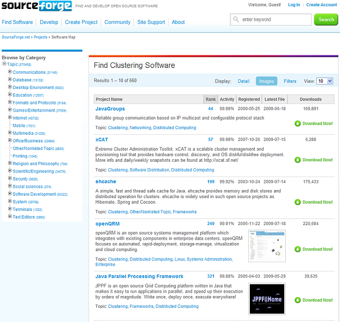Screen dimensions: 340x322
Task: Expand the Games/Entertainment category node
Action: tap(10, 110)
